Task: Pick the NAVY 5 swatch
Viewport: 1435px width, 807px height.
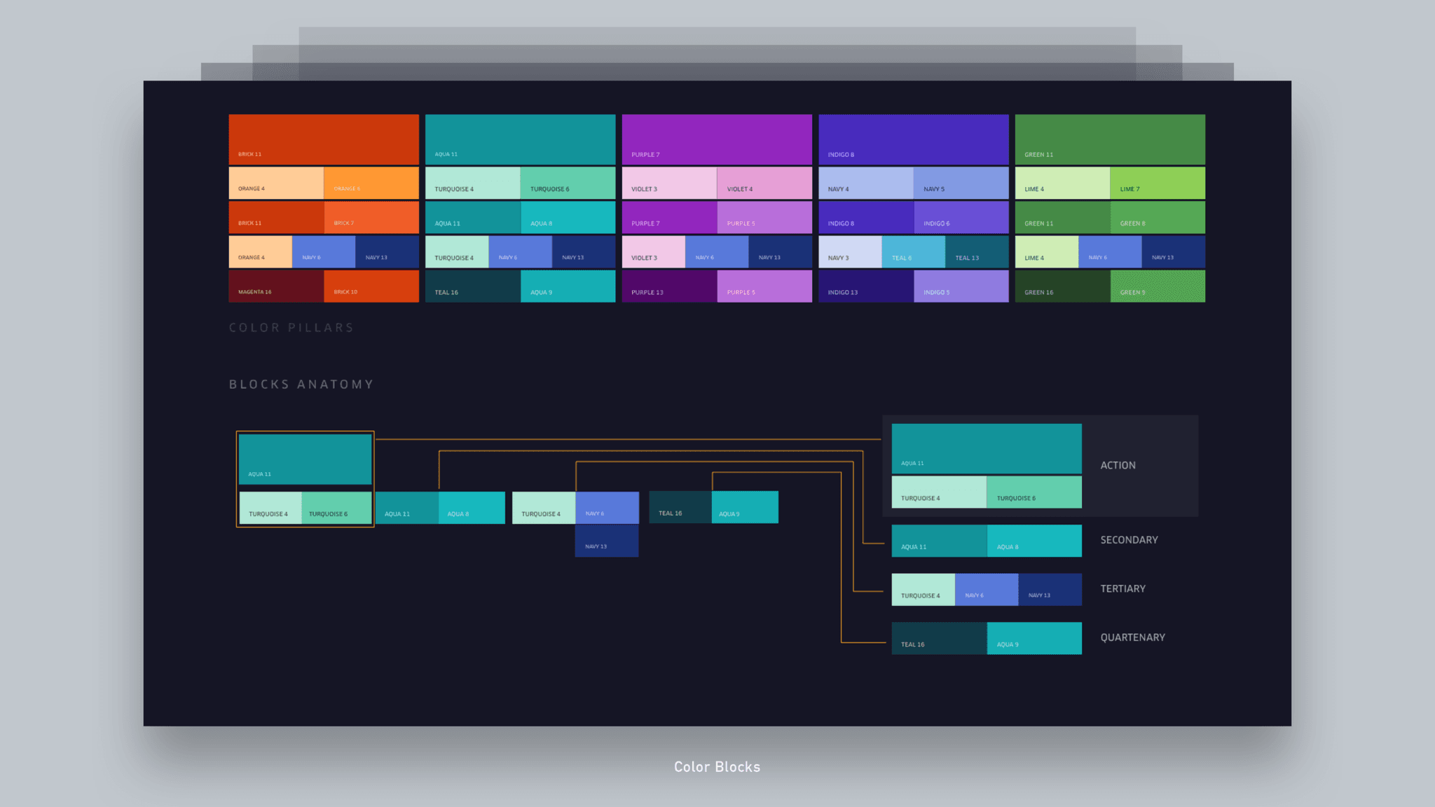Action: point(961,183)
